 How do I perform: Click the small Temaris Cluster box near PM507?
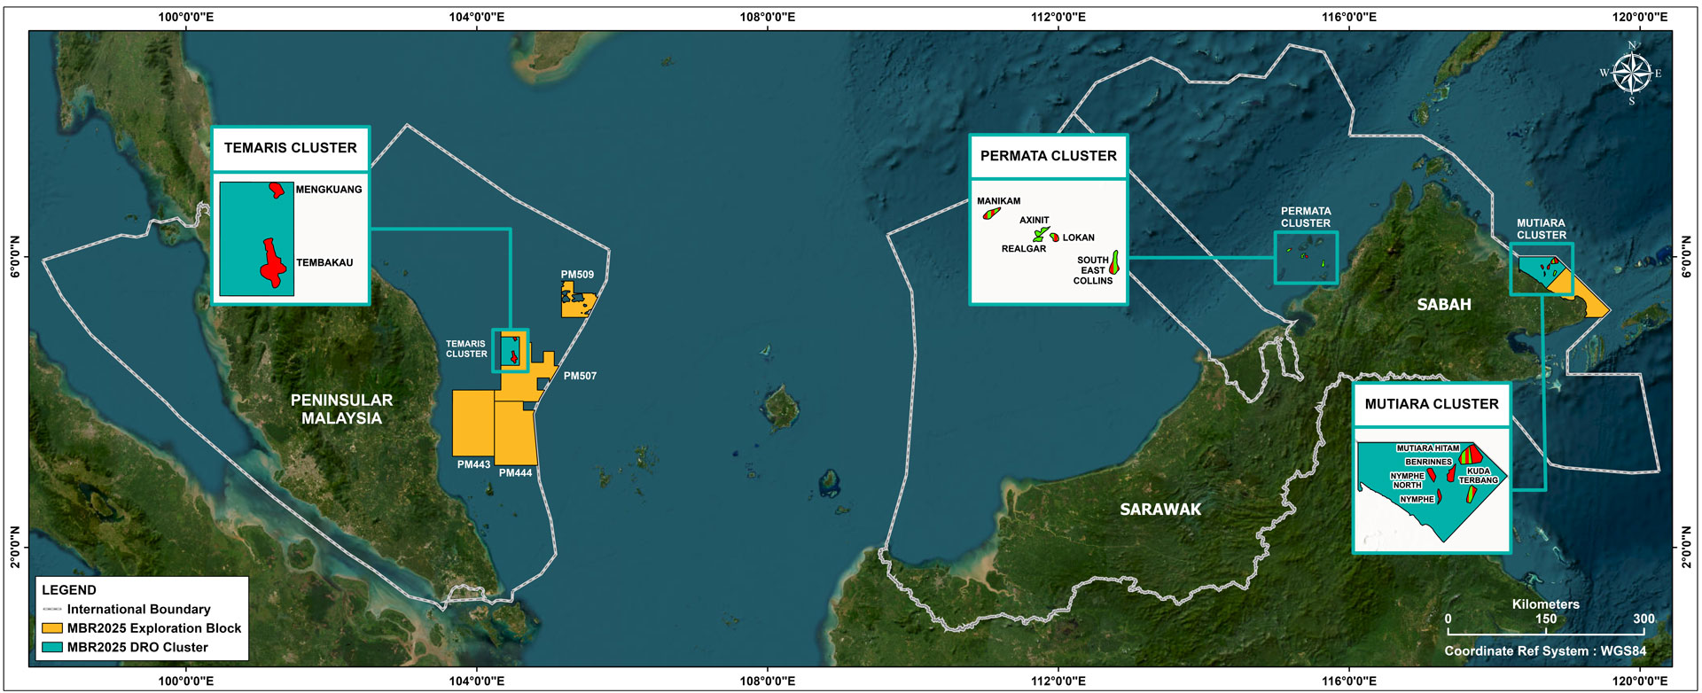(511, 350)
